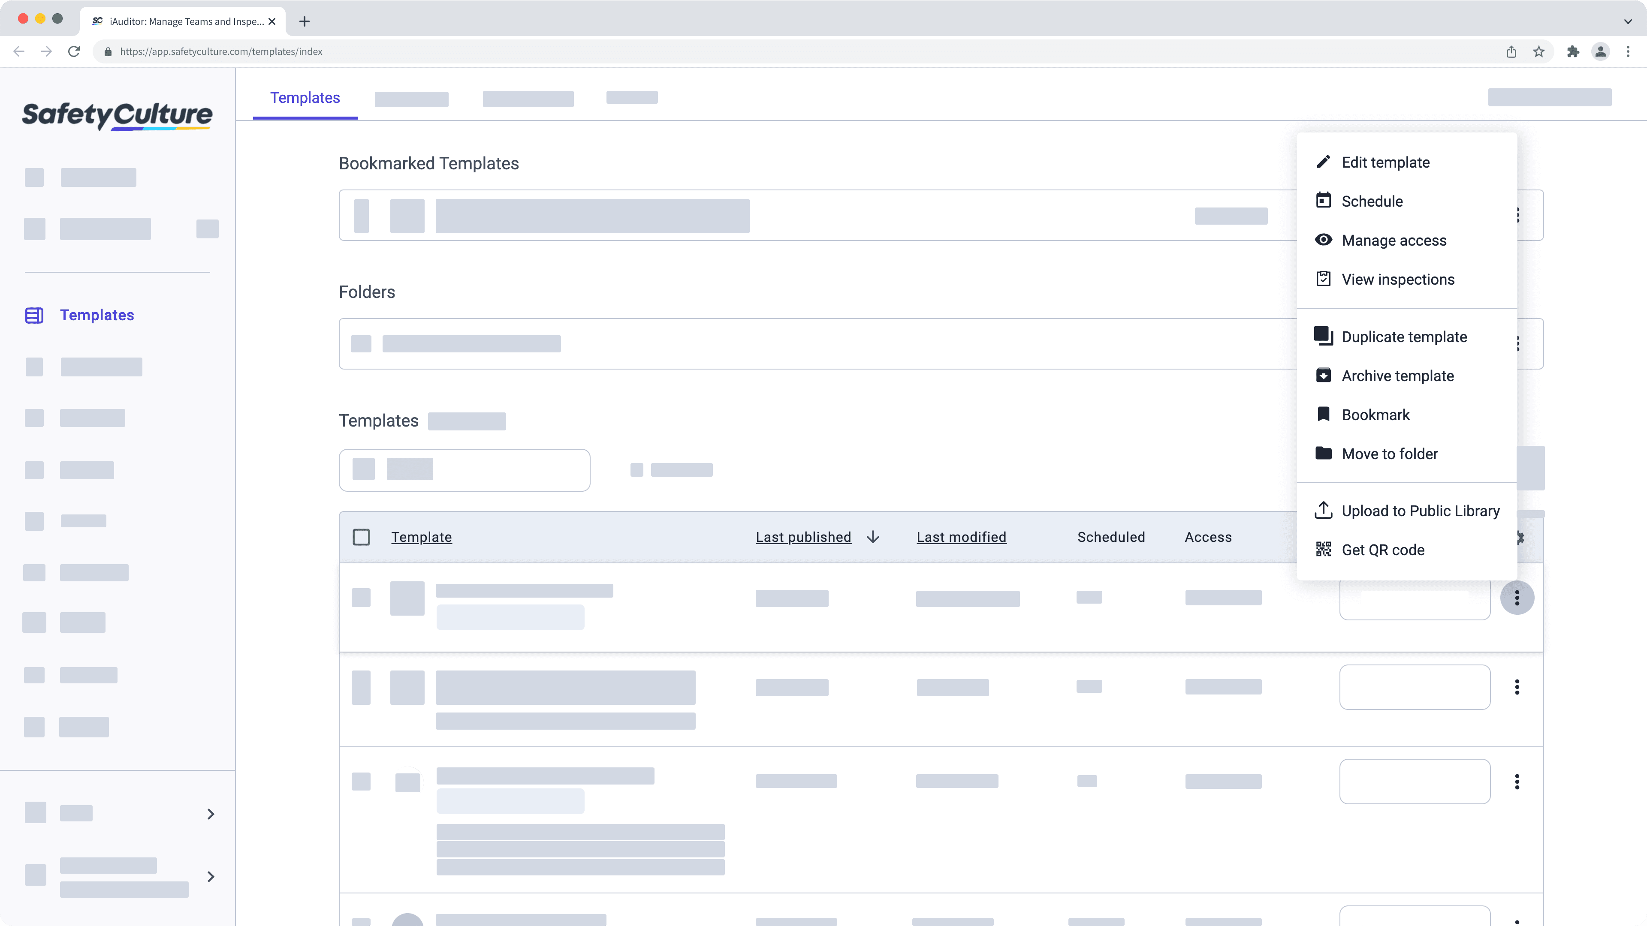View inspections for this template

click(x=1398, y=279)
